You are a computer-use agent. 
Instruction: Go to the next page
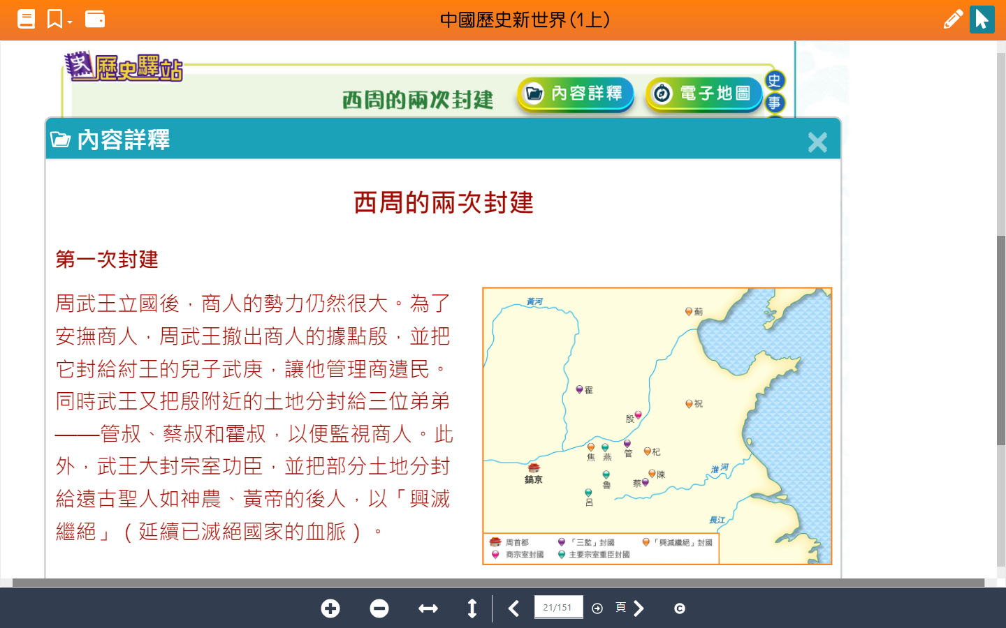639,608
